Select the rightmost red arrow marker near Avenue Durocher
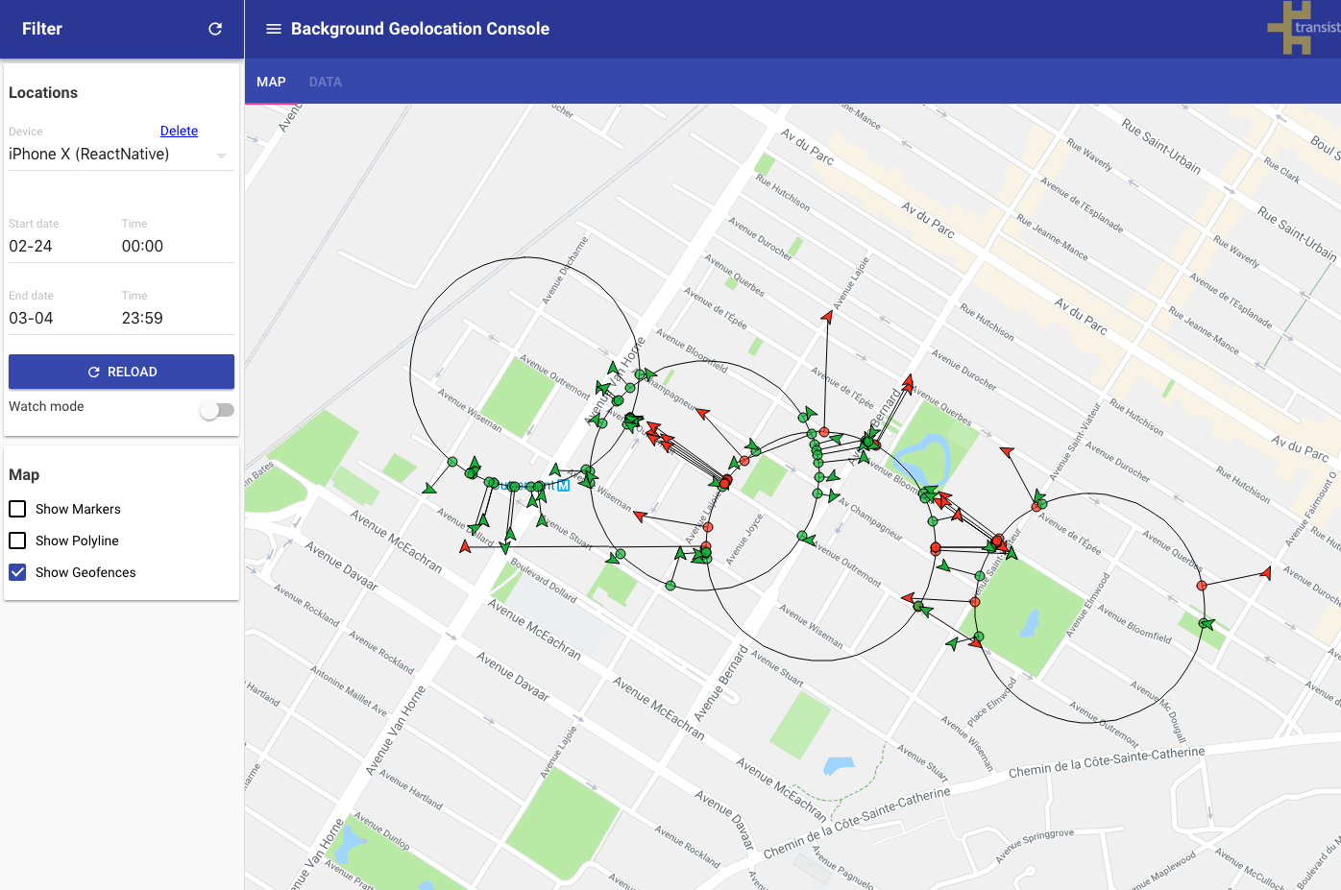The width and height of the screenshot is (1341, 890). coord(1266,573)
